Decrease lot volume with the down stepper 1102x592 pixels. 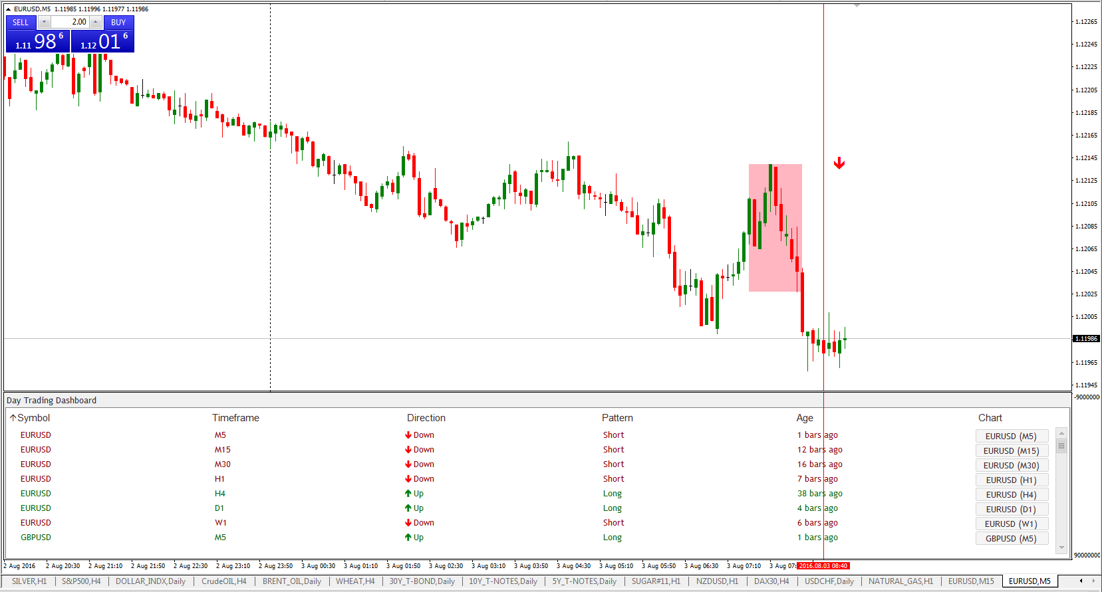[x=45, y=22]
